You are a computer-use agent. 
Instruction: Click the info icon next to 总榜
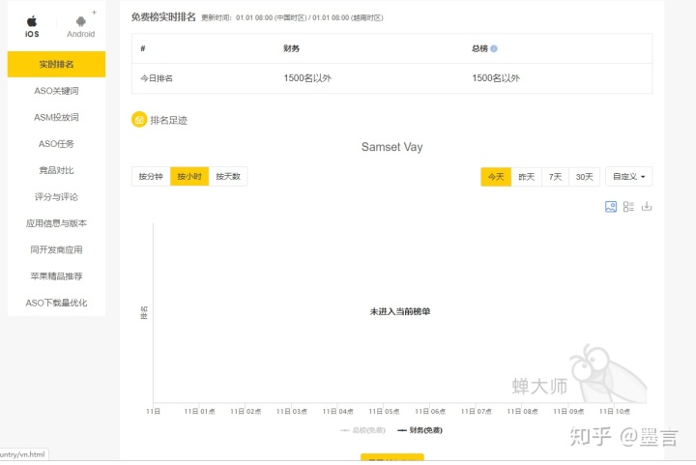point(494,48)
